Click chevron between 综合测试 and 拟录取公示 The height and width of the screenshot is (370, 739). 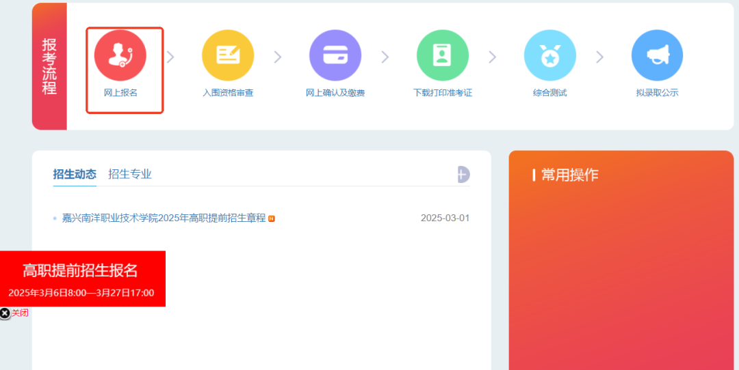coord(600,57)
